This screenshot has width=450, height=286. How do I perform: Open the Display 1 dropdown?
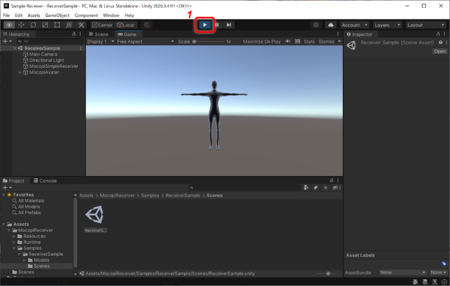coord(101,42)
